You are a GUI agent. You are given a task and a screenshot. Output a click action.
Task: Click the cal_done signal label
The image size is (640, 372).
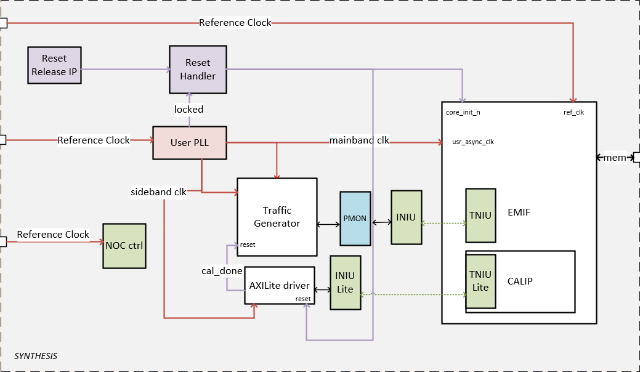(222, 271)
